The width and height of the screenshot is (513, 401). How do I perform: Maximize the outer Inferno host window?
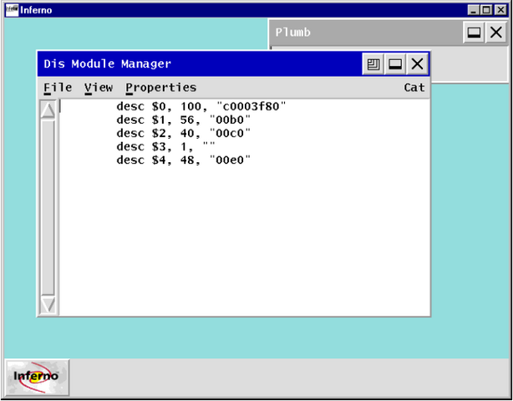click(486, 10)
